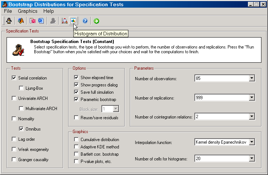Tick the Granger causality checkbox
This screenshot has width=268, height=175.
click(14, 159)
